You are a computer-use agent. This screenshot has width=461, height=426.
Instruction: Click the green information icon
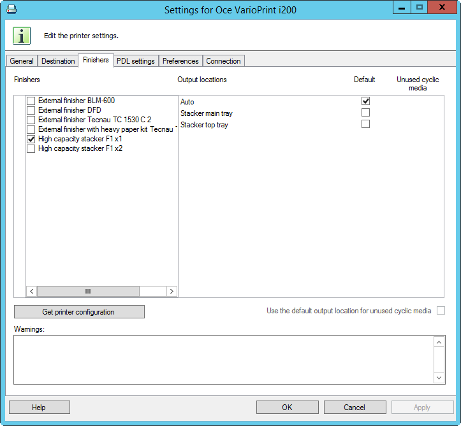point(22,36)
